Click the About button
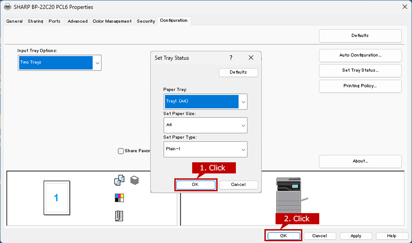This screenshot has height=243, width=412. click(x=360, y=161)
